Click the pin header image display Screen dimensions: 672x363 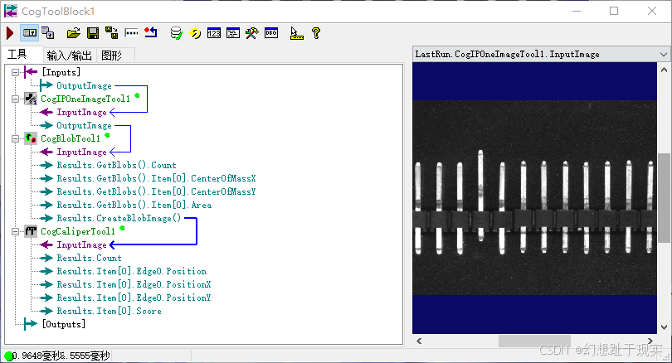pyautogui.click(x=534, y=198)
